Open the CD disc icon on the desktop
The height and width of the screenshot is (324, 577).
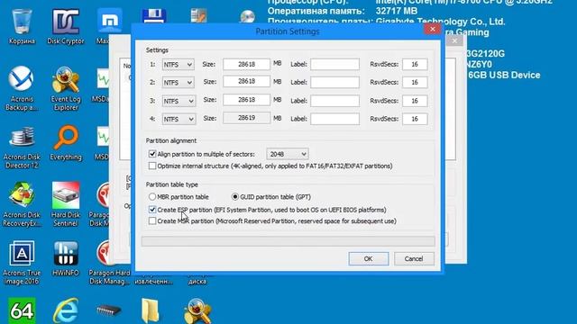tap(247, 17)
